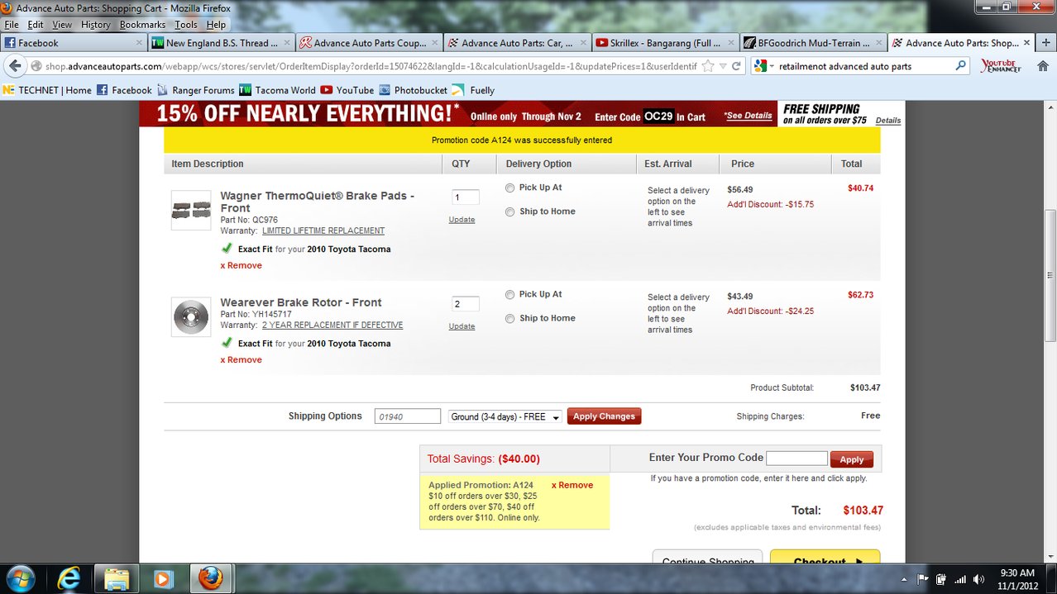Image resolution: width=1057 pixels, height=594 pixels.
Task: Open the Tools menu
Action: coord(185,25)
